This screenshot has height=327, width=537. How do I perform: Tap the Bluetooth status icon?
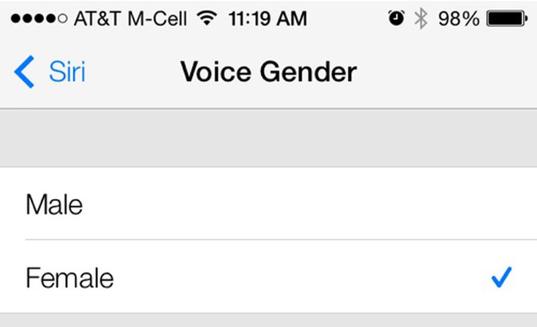point(421,19)
